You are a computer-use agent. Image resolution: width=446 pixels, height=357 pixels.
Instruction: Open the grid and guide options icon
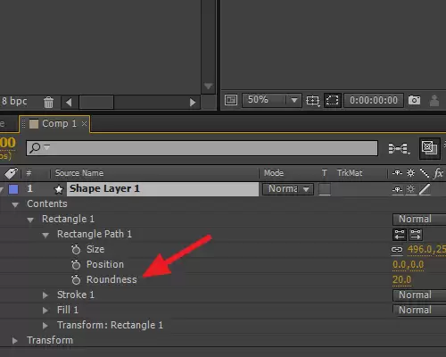pos(313,101)
